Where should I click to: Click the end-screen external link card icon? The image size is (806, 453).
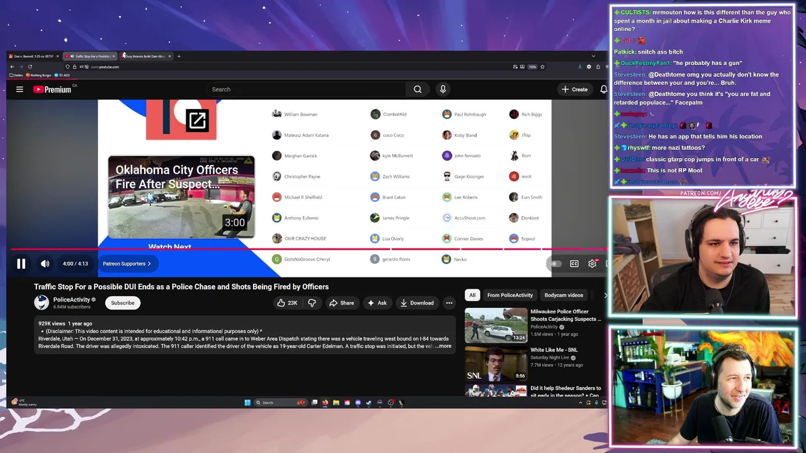point(197,120)
